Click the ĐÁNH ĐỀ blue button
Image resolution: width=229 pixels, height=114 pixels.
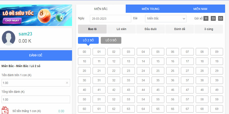(36, 55)
